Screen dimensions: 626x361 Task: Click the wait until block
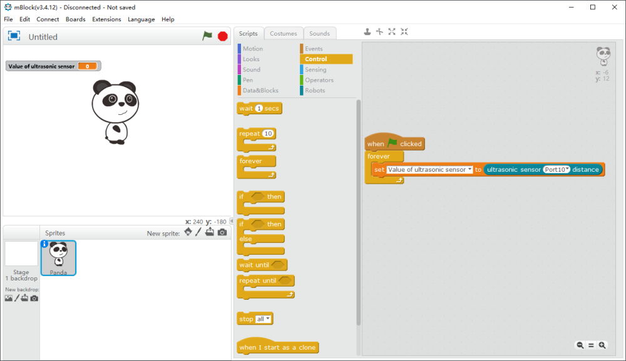pos(262,265)
